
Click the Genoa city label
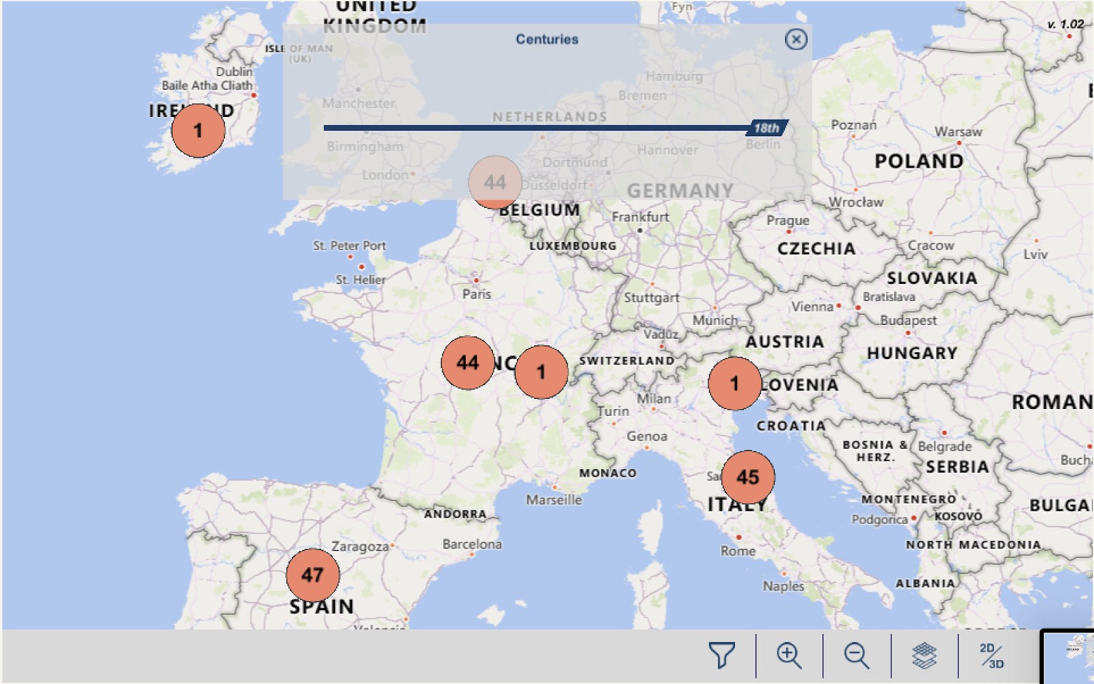(x=647, y=436)
